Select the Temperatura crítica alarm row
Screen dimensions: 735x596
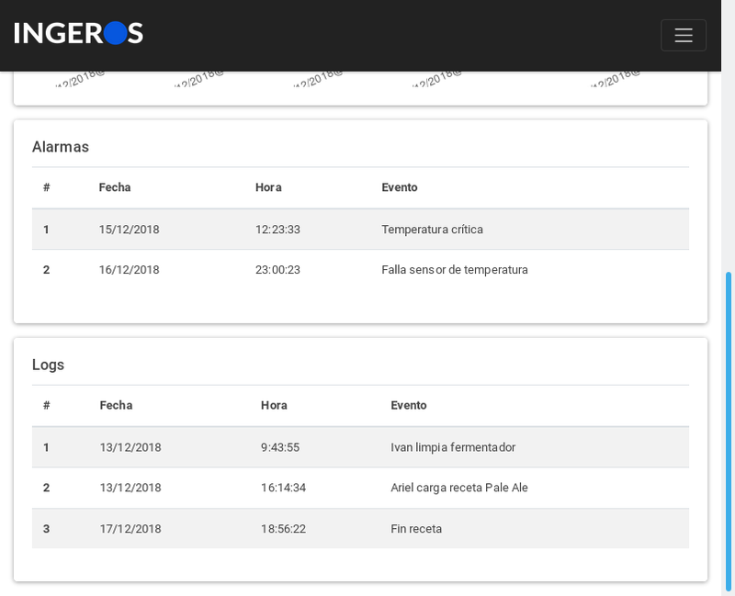click(x=432, y=230)
